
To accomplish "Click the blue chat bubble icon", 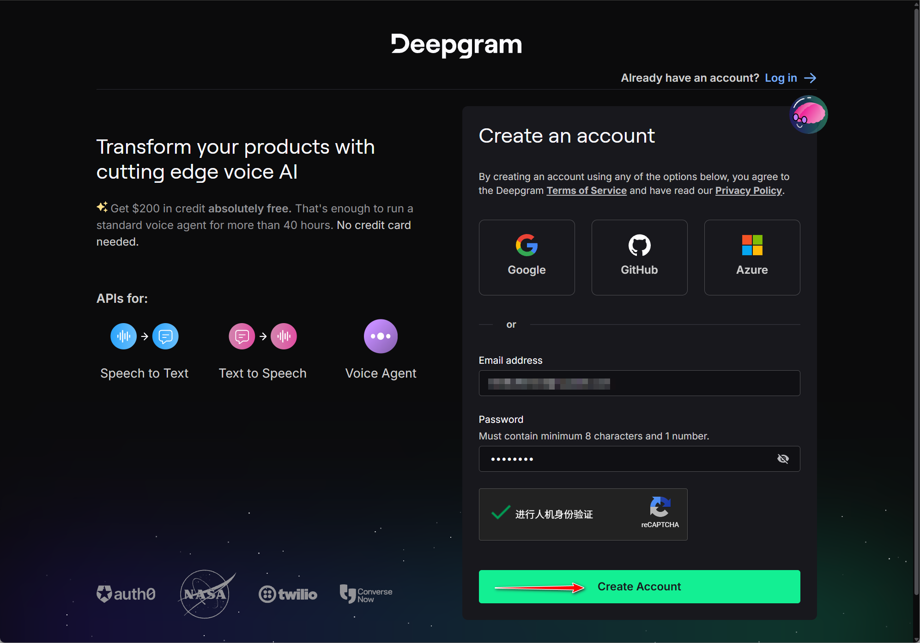I will (165, 336).
